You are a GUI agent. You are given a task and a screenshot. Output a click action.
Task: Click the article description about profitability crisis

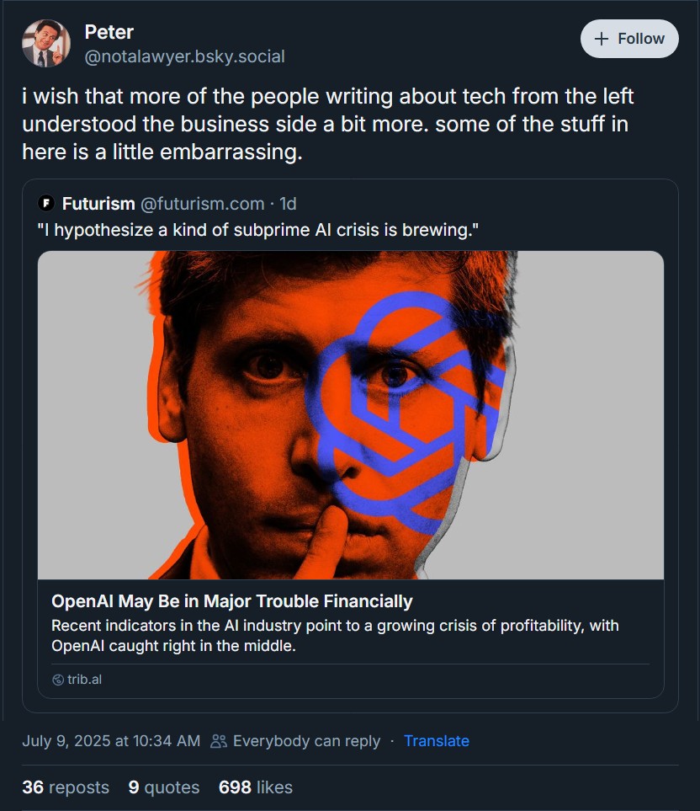coord(335,636)
